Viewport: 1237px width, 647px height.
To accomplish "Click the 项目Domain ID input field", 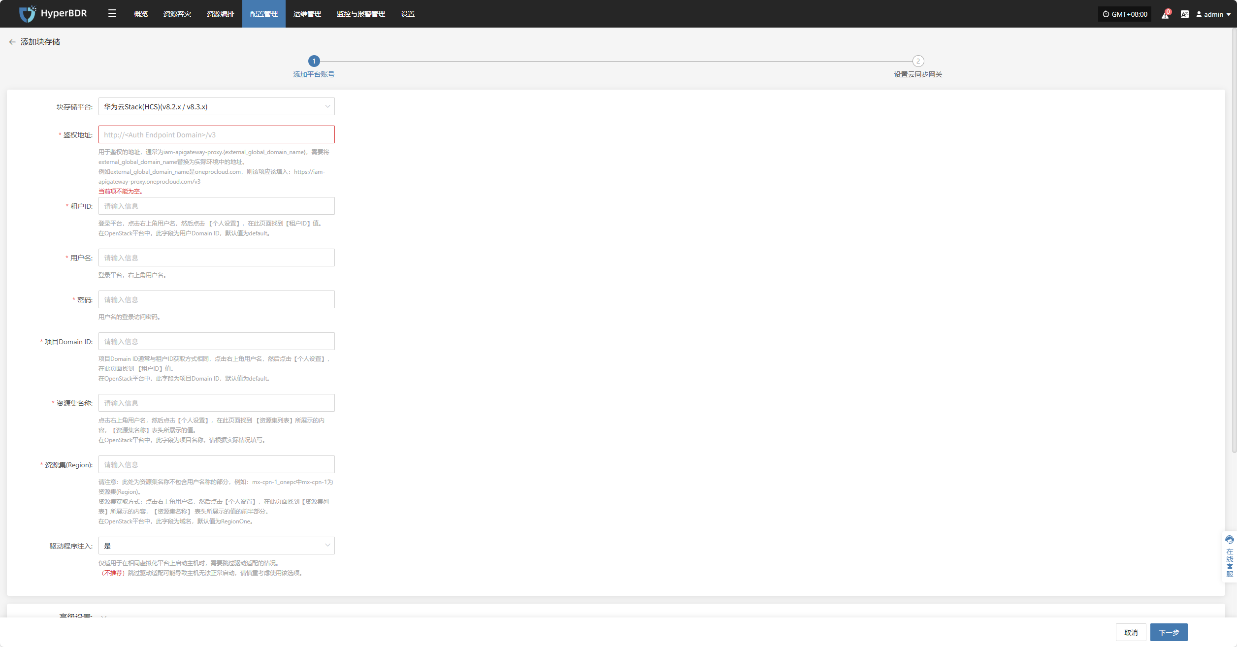I will (x=216, y=341).
